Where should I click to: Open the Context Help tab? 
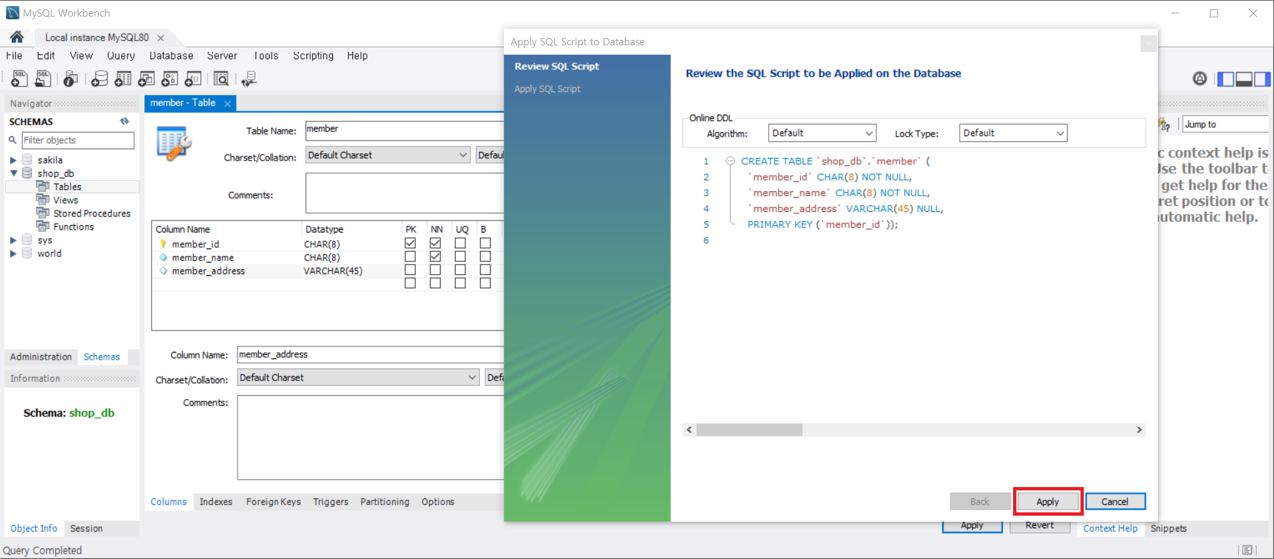click(1110, 528)
